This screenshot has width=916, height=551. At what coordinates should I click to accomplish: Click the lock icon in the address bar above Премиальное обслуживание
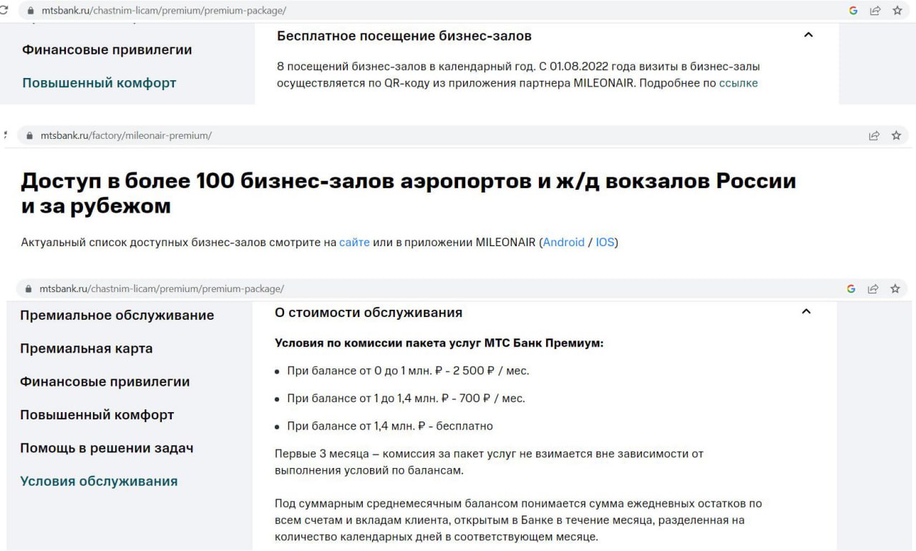click(x=29, y=289)
